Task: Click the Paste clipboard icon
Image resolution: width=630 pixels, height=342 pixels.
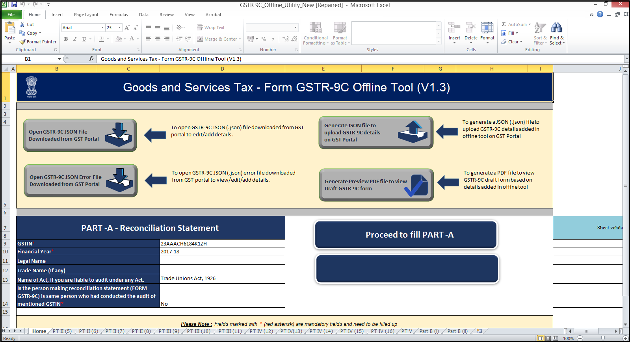Action: [x=9, y=28]
